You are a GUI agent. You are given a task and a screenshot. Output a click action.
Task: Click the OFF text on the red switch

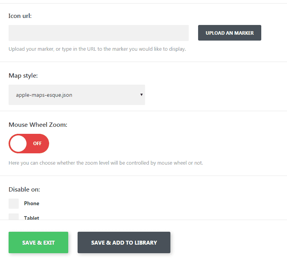click(x=37, y=144)
